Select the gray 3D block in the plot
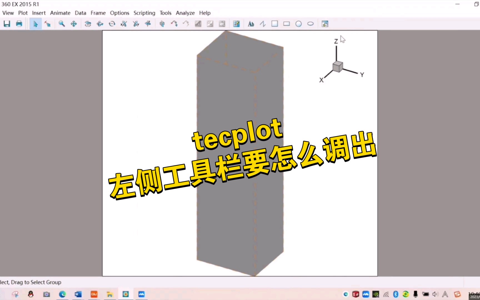 tap(240, 153)
